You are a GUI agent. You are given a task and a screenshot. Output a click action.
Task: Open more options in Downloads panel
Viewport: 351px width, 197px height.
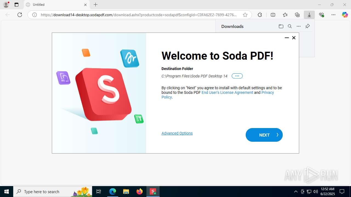point(299,26)
